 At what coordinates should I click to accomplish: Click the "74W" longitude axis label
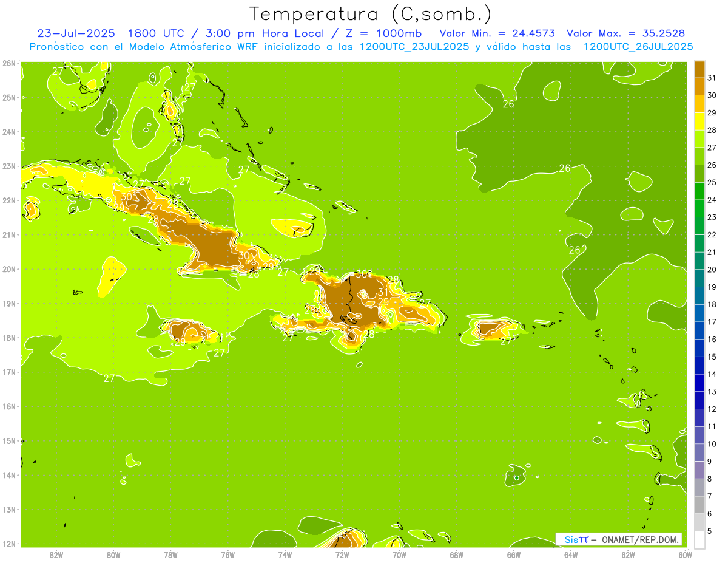pyautogui.click(x=285, y=554)
